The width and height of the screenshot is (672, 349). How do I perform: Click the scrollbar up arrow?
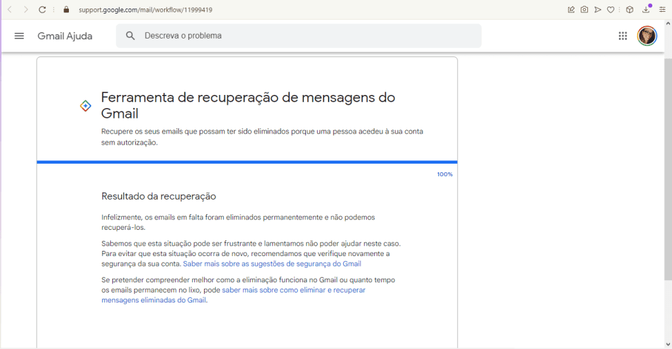(x=667, y=24)
